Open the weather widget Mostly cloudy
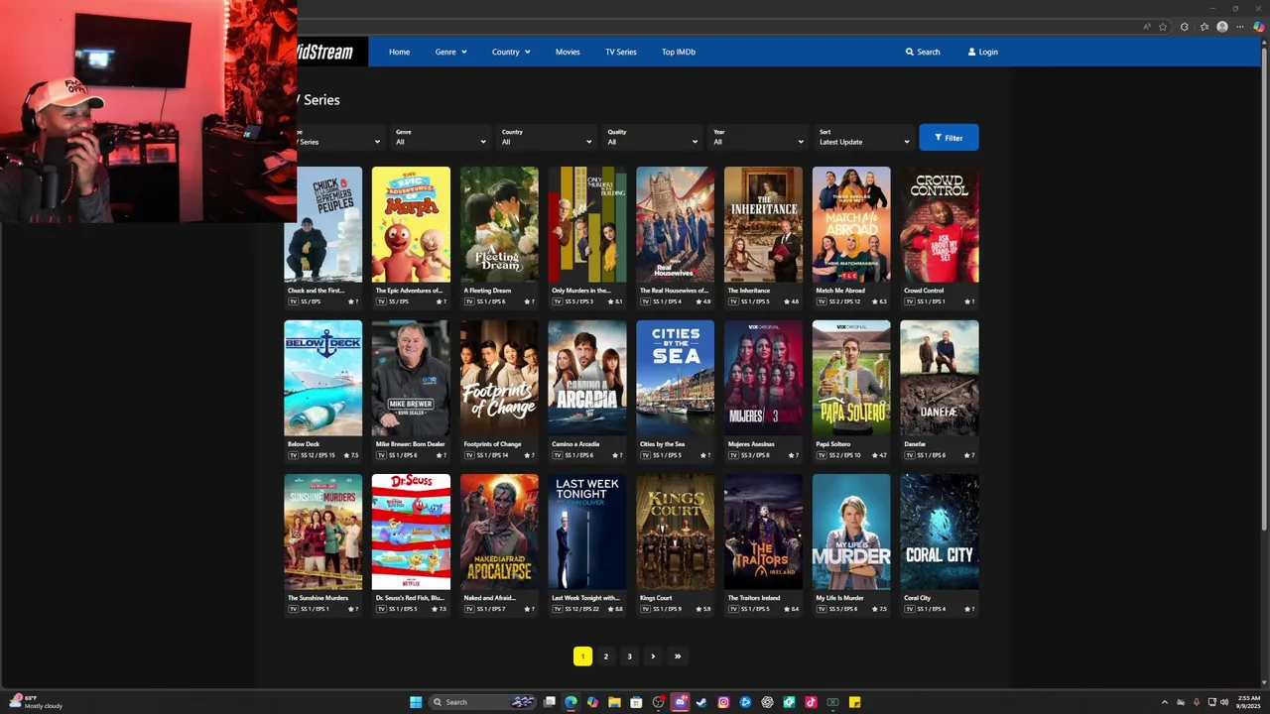Screen dimensions: 1270x714 pos(37,702)
